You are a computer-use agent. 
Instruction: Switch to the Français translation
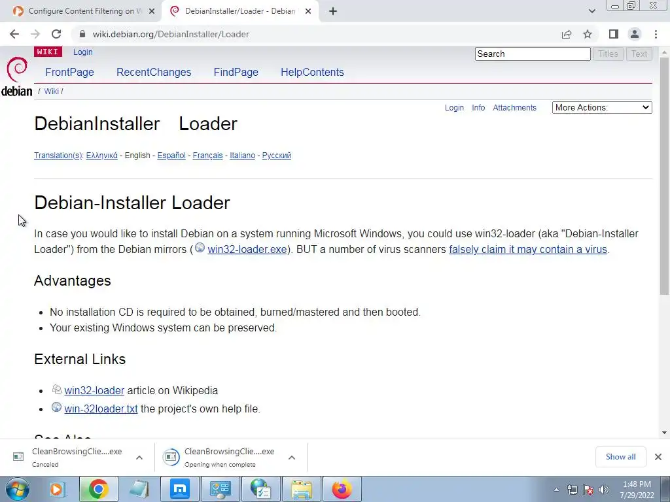click(x=207, y=156)
